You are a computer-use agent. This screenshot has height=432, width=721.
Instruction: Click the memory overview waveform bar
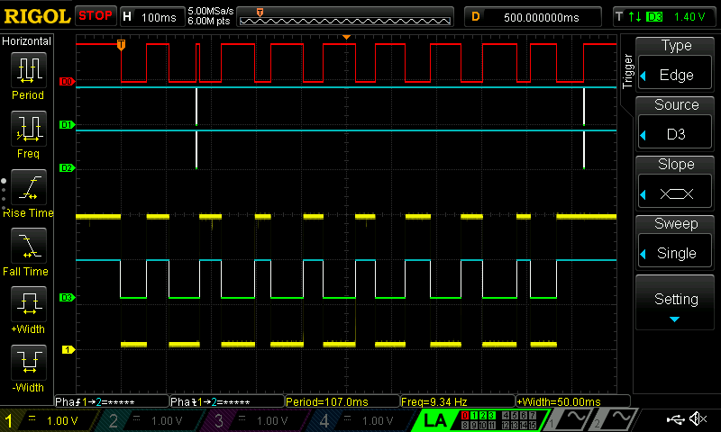pos(345,17)
